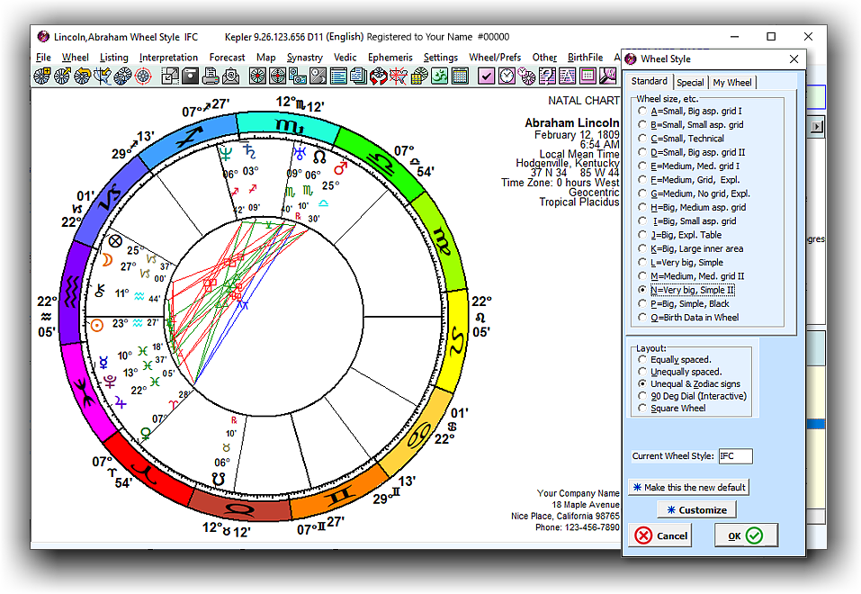Click the clock icon in the toolbar
This screenshot has height=594, width=861.
pos(507,76)
